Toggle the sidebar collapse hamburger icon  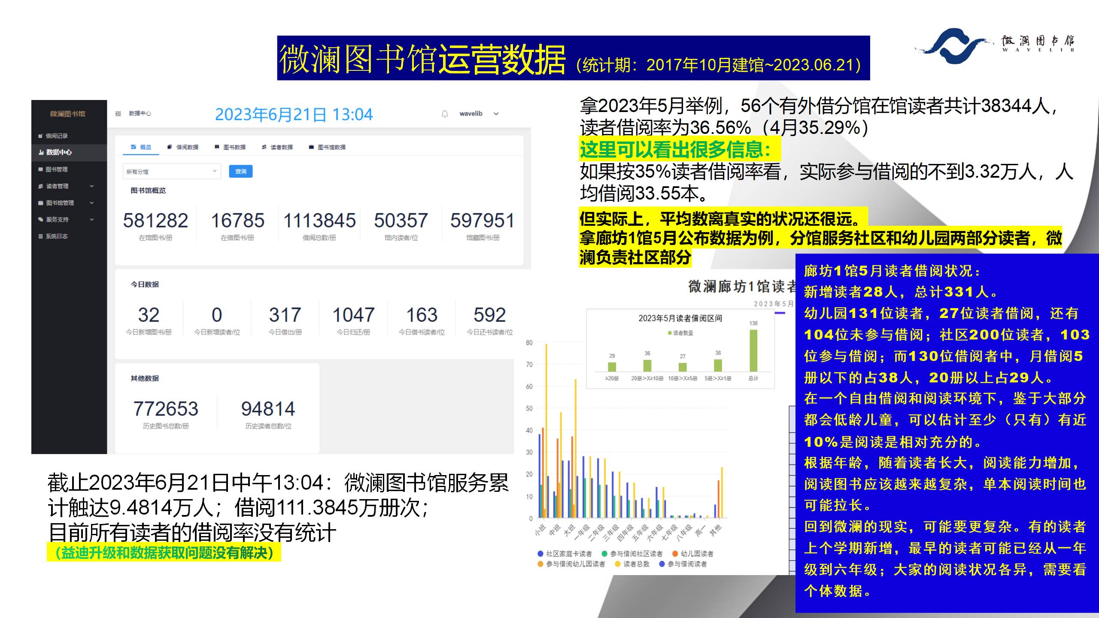pos(118,114)
